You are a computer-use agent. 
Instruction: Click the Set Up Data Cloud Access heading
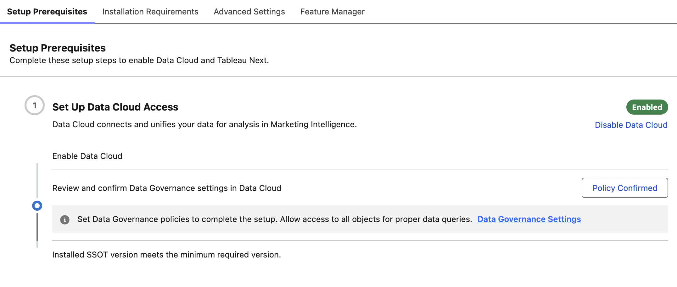pyautogui.click(x=115, y=107)
